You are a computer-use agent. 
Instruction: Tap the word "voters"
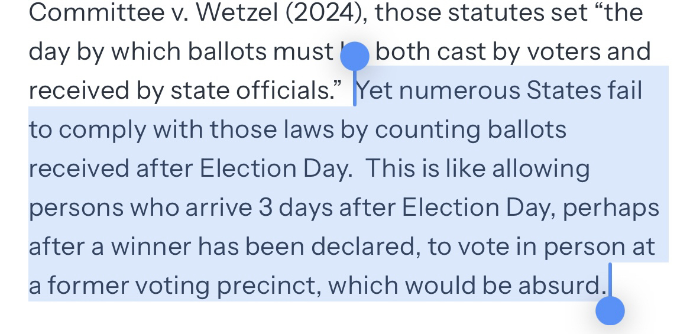click(568, 52)
